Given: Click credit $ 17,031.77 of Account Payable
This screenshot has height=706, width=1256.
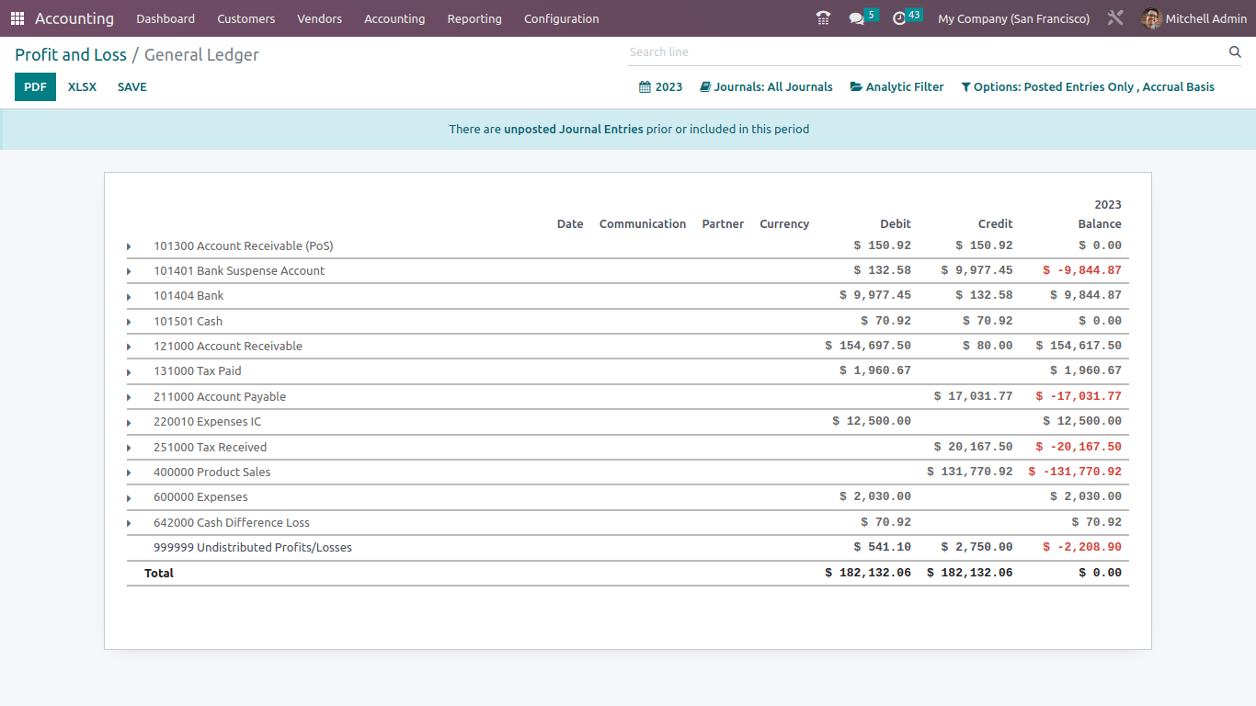Looking at the screenshot, I should click(973, 396).
